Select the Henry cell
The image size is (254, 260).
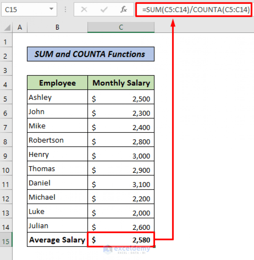click(57, 154)
